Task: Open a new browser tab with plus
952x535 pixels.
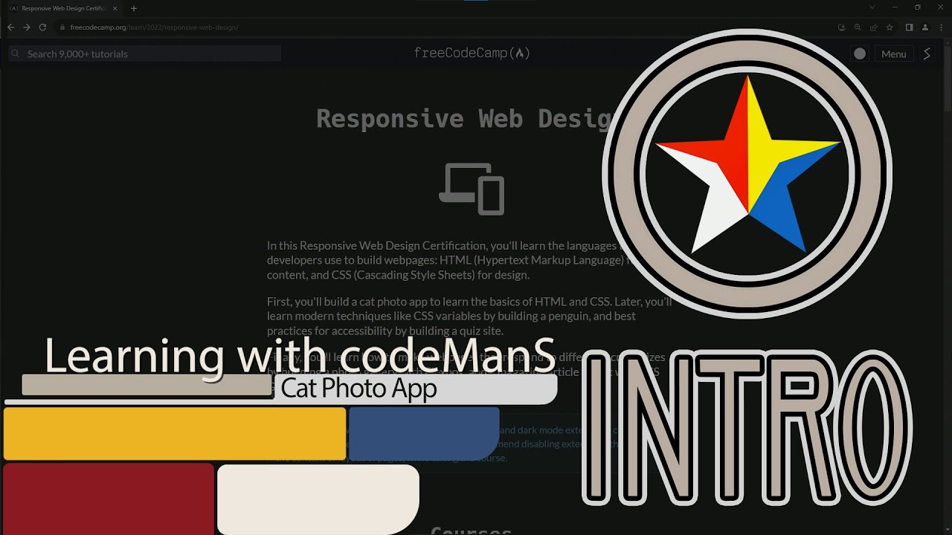Action: click(134, 8)
